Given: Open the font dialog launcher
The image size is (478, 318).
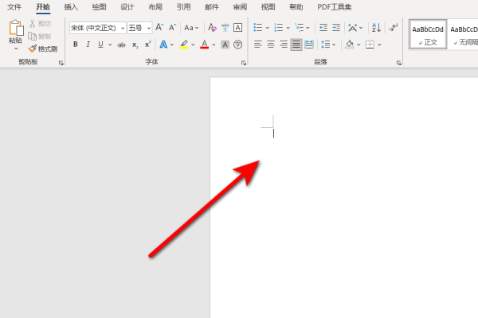Looking at the screenshot, I should pos(244,63).
